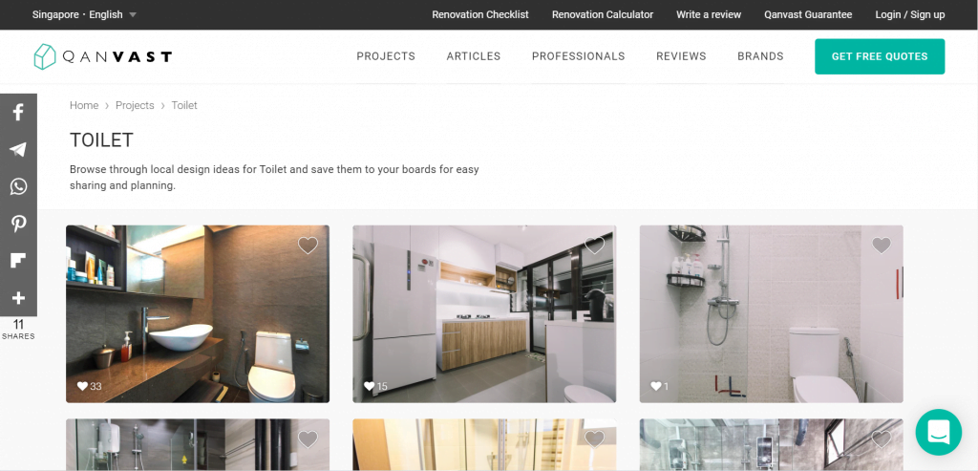
Task: Pin this page with Pinterest icon
Action: [x=18, y=224]
